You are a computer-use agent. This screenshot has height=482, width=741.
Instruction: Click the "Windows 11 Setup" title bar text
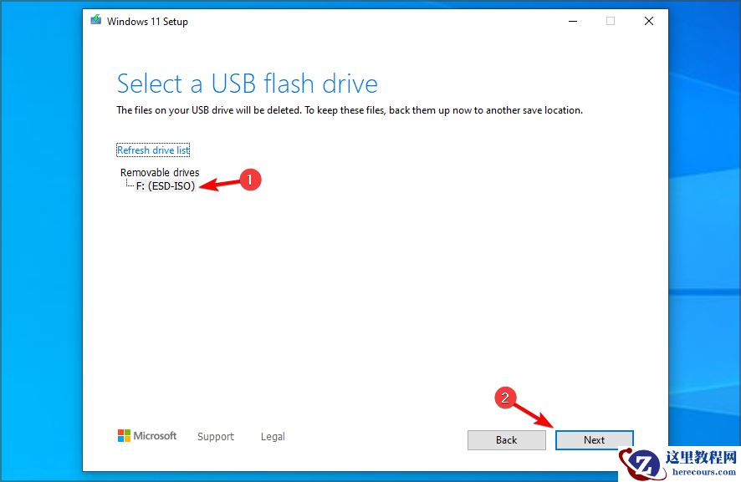click(x=147, y=22)
